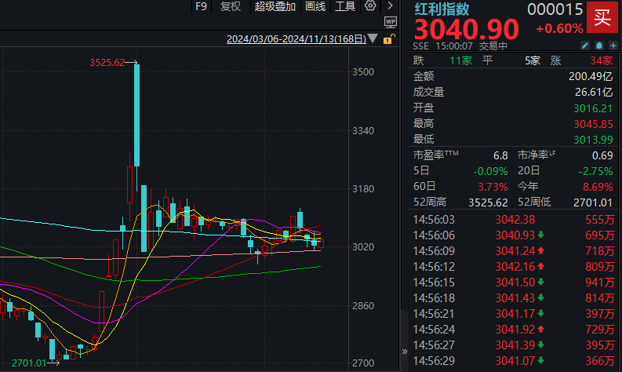Image resolution: width=622 pixels, height=372 pixels.
Task: Click 平 count 5家
Action: [533, 60]
